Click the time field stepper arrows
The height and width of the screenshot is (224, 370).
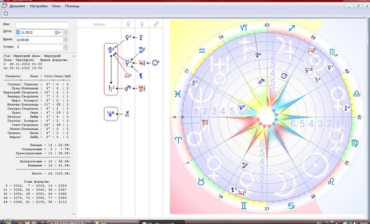coord(66,40)
